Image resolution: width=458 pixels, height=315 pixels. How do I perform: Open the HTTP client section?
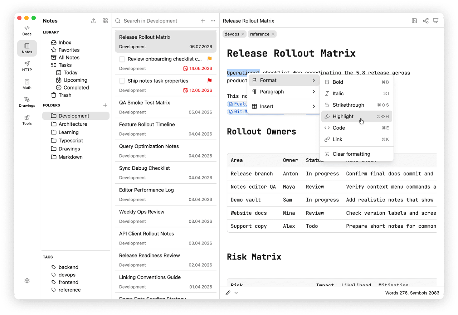[x=27, y=66]
